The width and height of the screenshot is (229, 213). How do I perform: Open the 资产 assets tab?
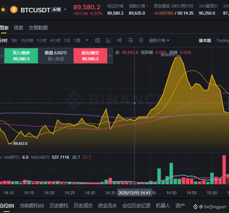180,206
